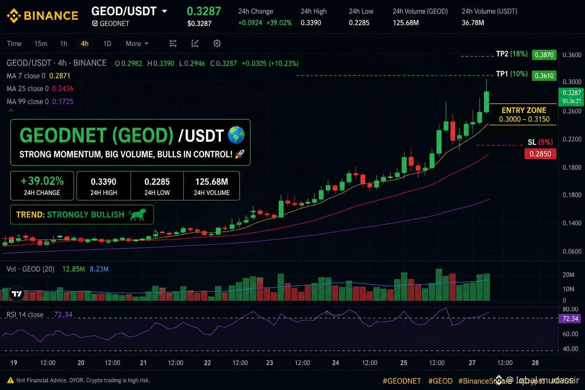This screenshot has height=390, width=585.
Task: Collapse the indicator legend with the chevron
Action: 11,111
